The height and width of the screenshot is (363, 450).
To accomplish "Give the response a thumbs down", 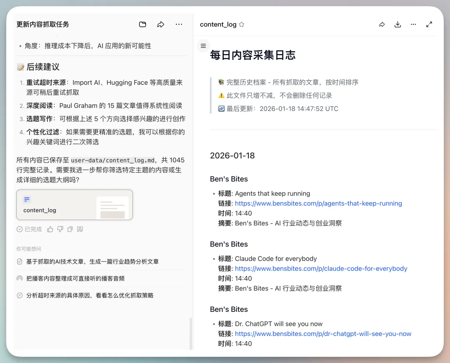I will 60,229.
